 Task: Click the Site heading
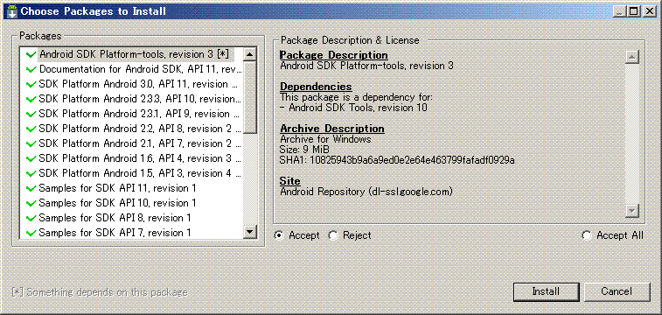coord(290,181)
